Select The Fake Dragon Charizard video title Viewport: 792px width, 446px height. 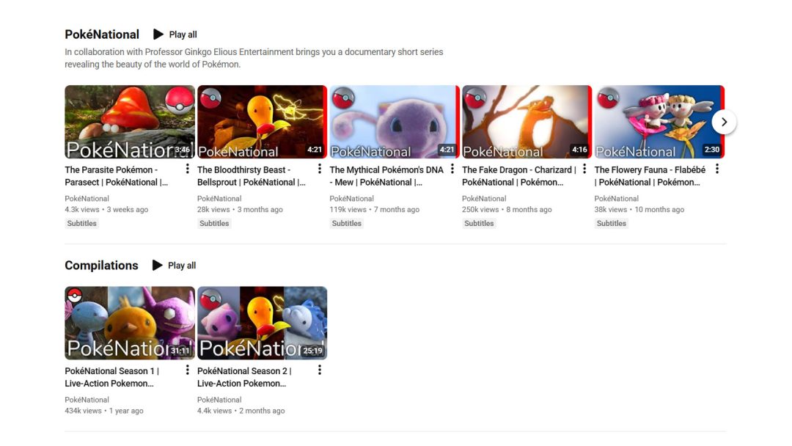pyautogui.click(x=518, y=176)
